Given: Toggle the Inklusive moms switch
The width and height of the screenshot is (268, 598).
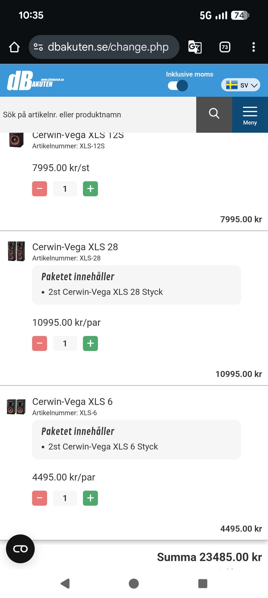Looking at the screenshot, I should [178, 86].
